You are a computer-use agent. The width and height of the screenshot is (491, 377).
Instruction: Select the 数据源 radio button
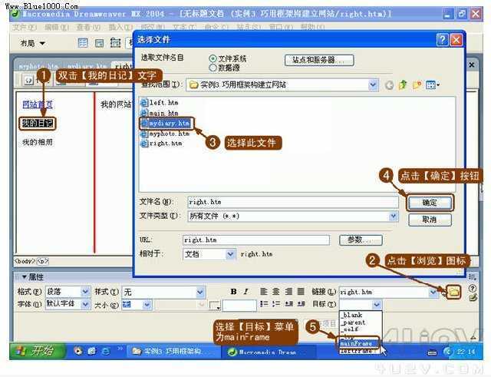(213, 68)
